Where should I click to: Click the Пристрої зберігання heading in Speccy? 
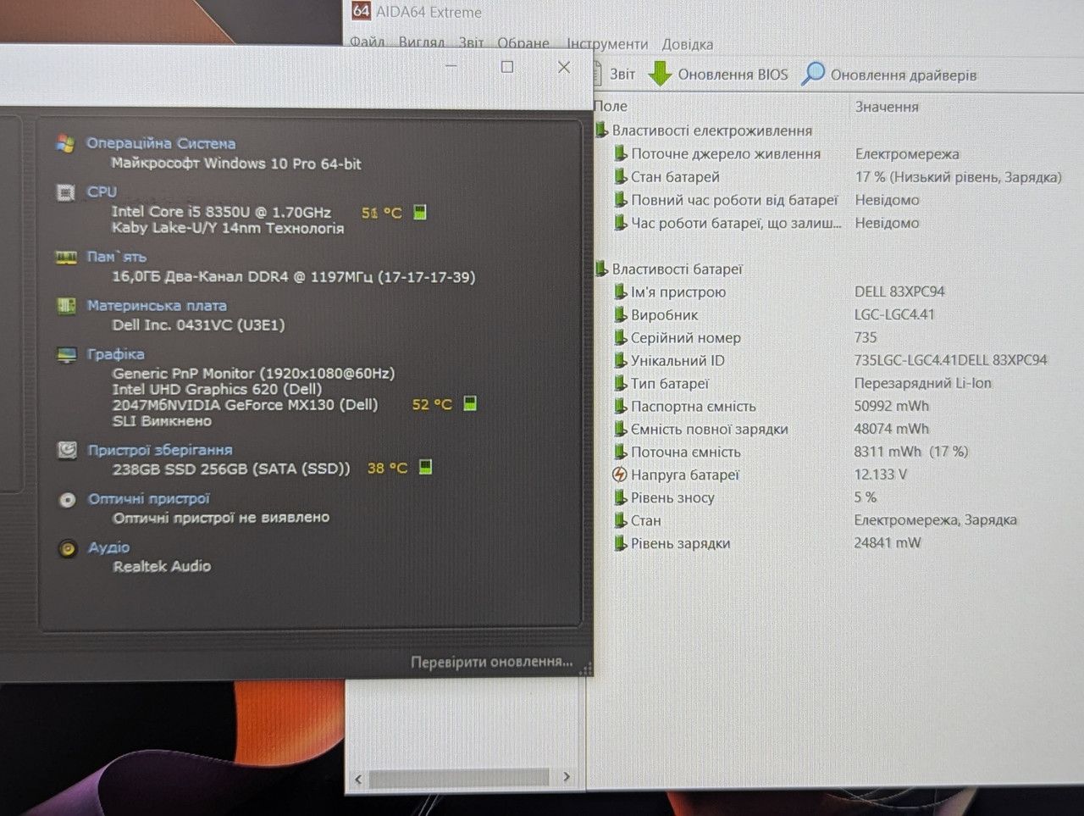tap(160, 450)
